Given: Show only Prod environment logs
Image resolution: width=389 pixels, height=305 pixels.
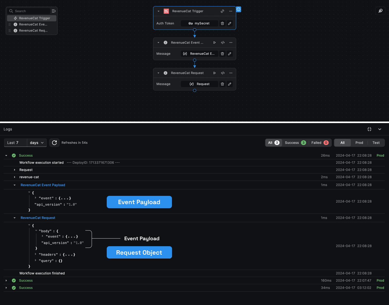Looking at the screenshot, I should [x=359, y=143].
